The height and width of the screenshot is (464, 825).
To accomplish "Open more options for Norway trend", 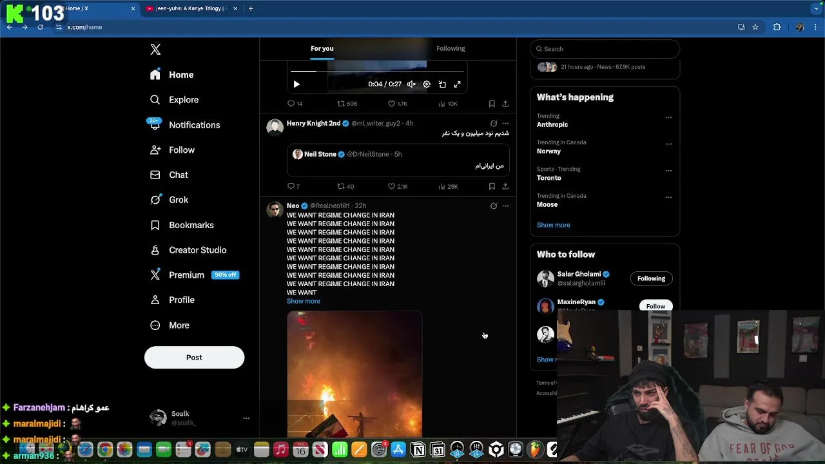I will coord(668,144).
